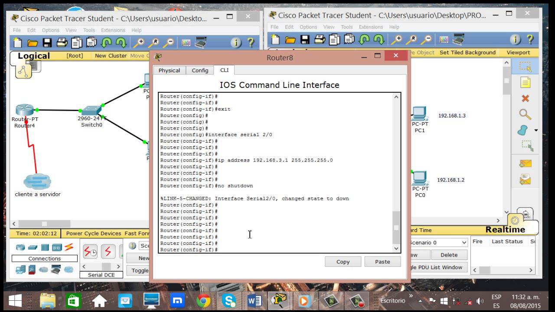This screenshot has height=312, width=555.
Task: Open custom devices dialog icon in left toolbar
Action: click(200, 42)
